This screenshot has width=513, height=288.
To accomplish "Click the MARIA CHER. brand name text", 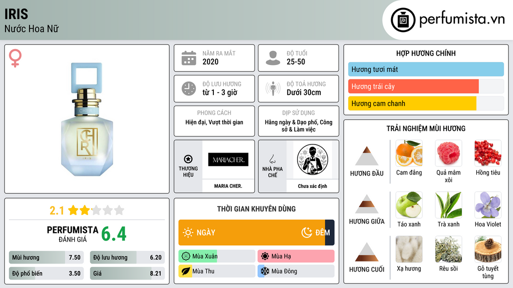I will [228, 186].
